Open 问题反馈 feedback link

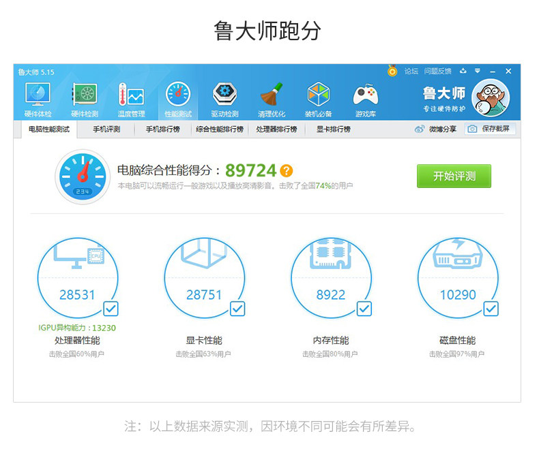(x=437, y=71)
